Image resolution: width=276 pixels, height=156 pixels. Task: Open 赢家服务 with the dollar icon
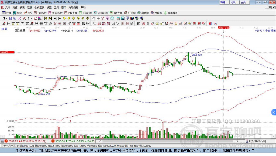[x=171, y=13]
